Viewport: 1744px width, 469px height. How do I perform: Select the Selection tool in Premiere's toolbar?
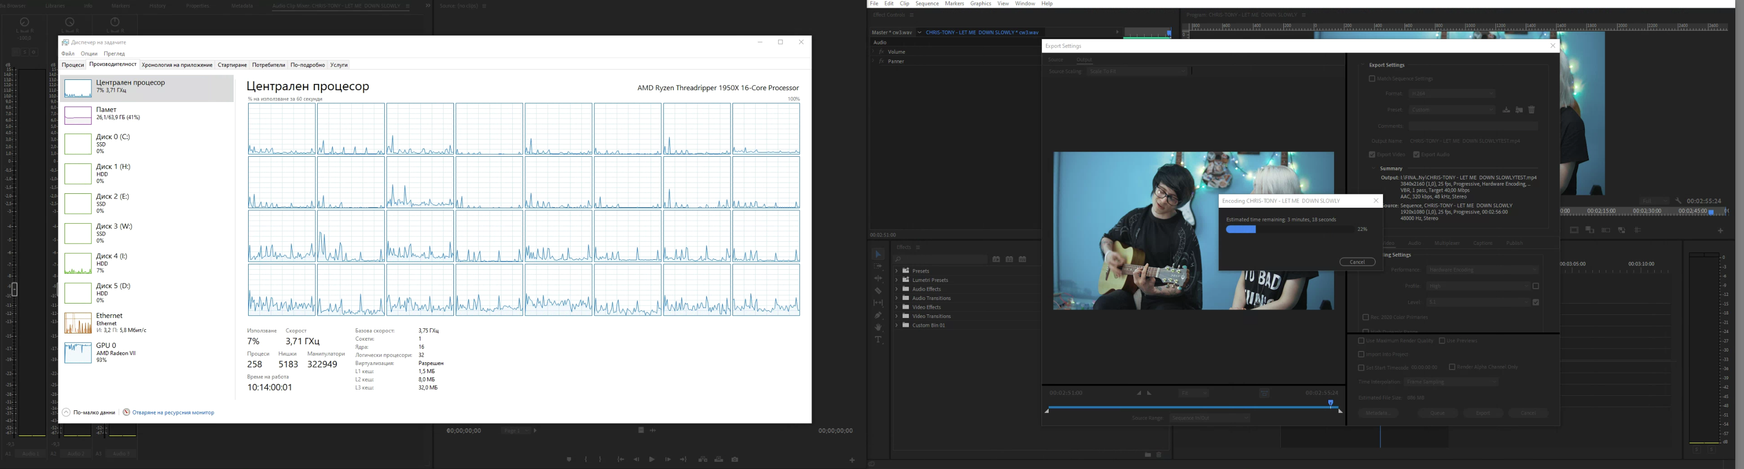pyautogui.click(x=879, y=255)
